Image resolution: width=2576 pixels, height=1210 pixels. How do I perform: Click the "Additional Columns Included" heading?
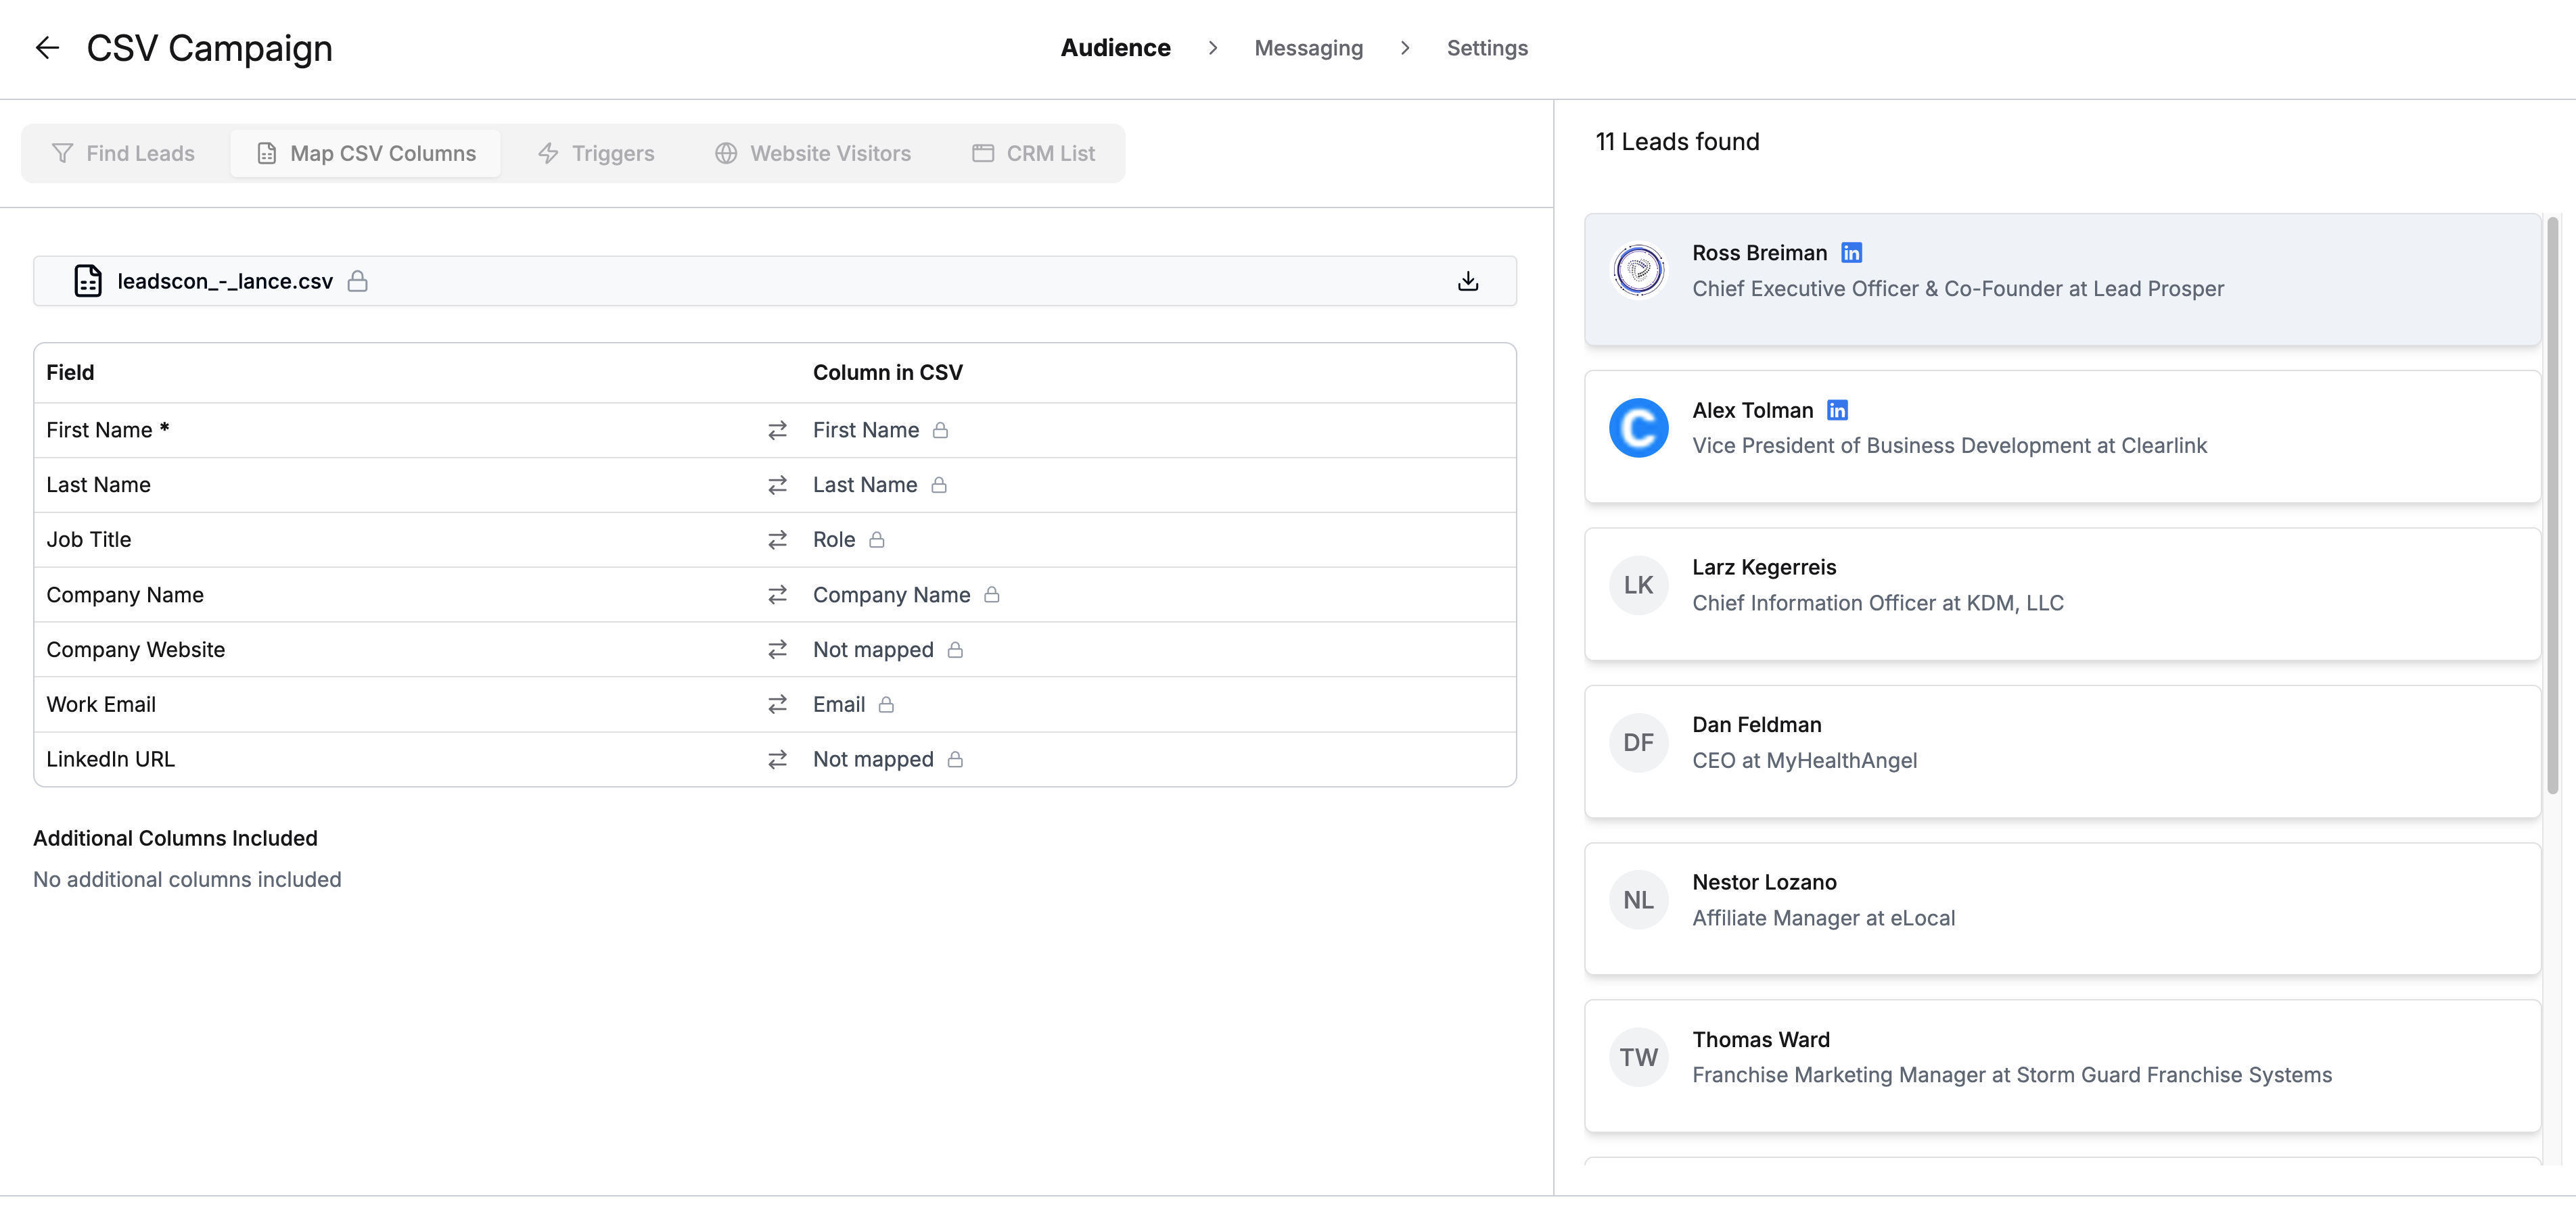(175, 838)
